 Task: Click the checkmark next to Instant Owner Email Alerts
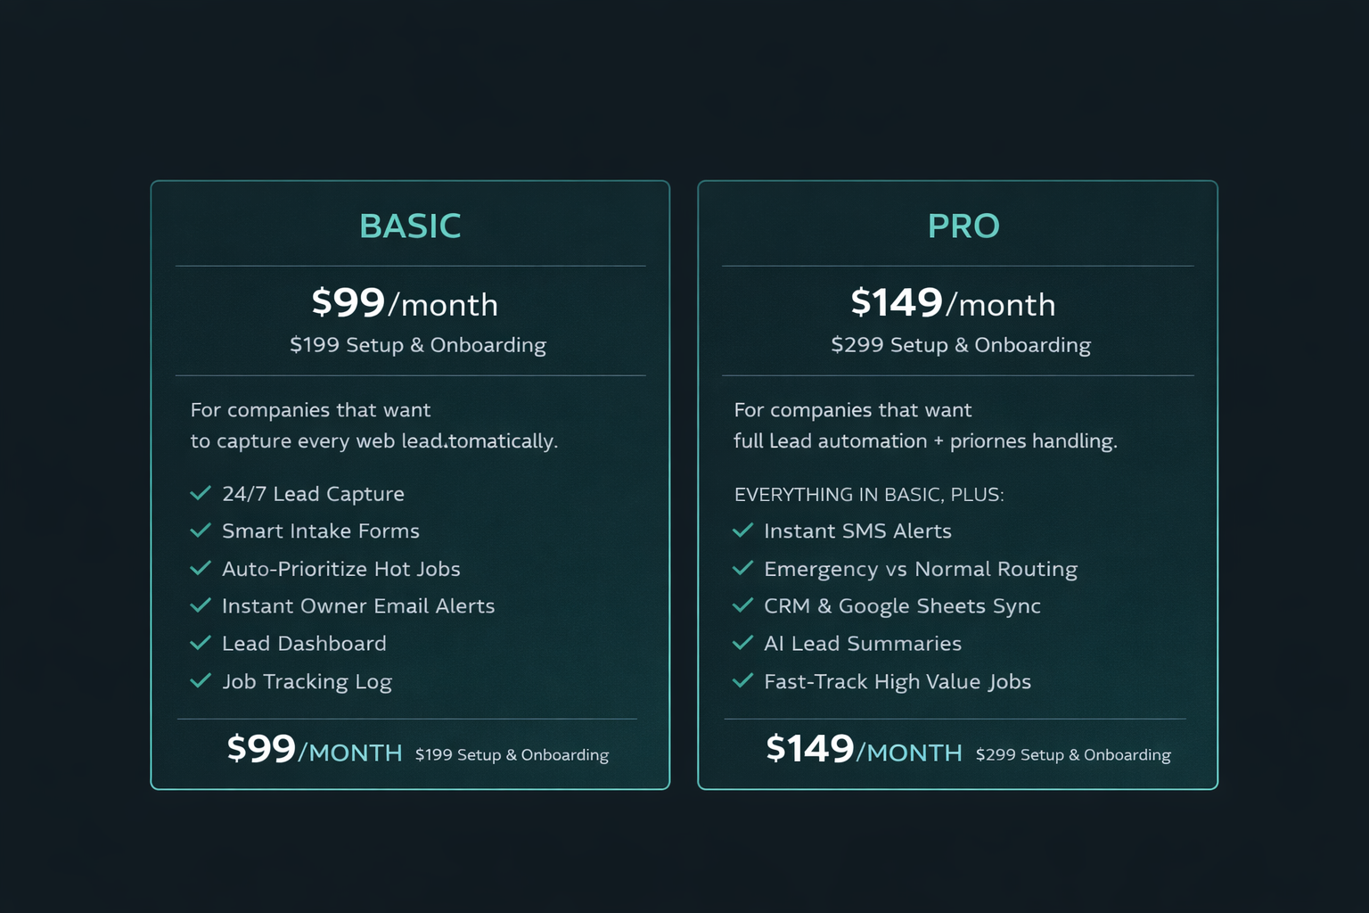click(201, 605)
